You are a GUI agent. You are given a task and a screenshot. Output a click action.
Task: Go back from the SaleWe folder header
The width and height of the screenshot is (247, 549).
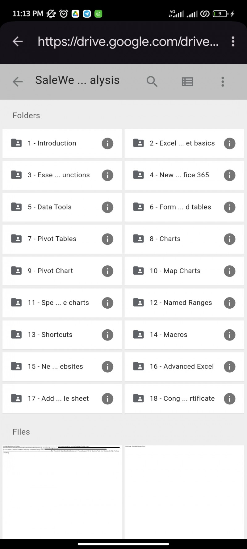(18, 82)
